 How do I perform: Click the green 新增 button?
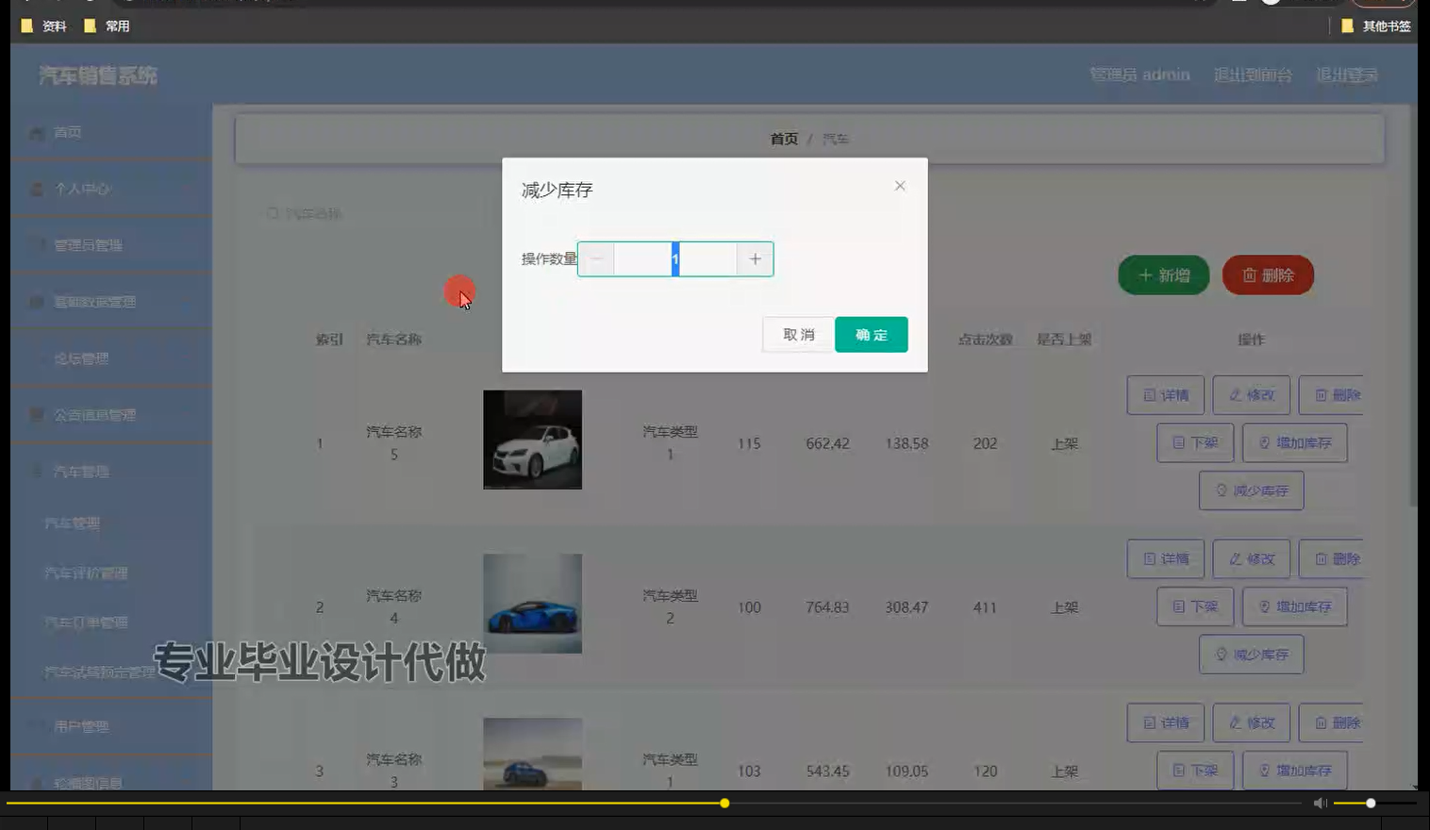1163,275
